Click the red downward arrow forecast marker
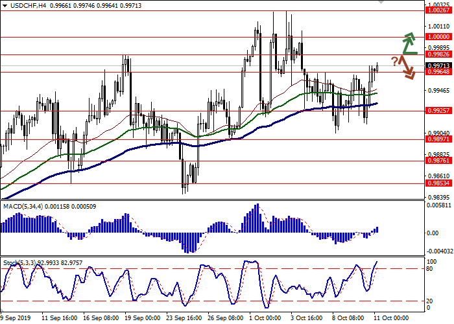454x324 pixels. 407,67
